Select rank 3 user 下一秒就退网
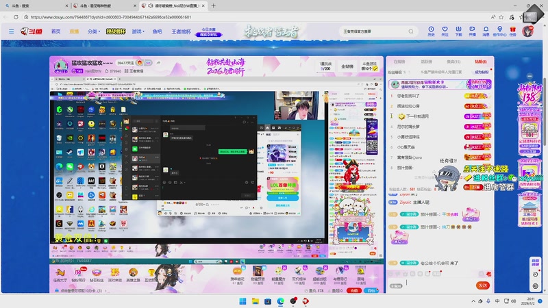The image size is (548, 308). [x=417, y=116]
